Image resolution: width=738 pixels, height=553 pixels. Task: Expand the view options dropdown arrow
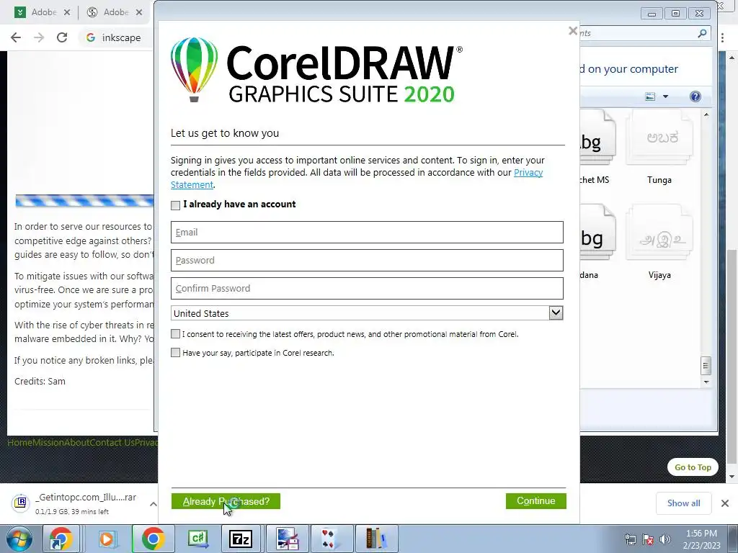pyautogui.click(x=665, y=96)
